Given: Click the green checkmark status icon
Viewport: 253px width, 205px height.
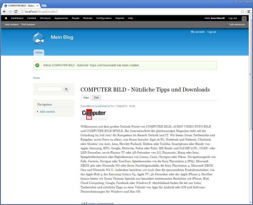Looking at the screenshot, I should point(37,65).
